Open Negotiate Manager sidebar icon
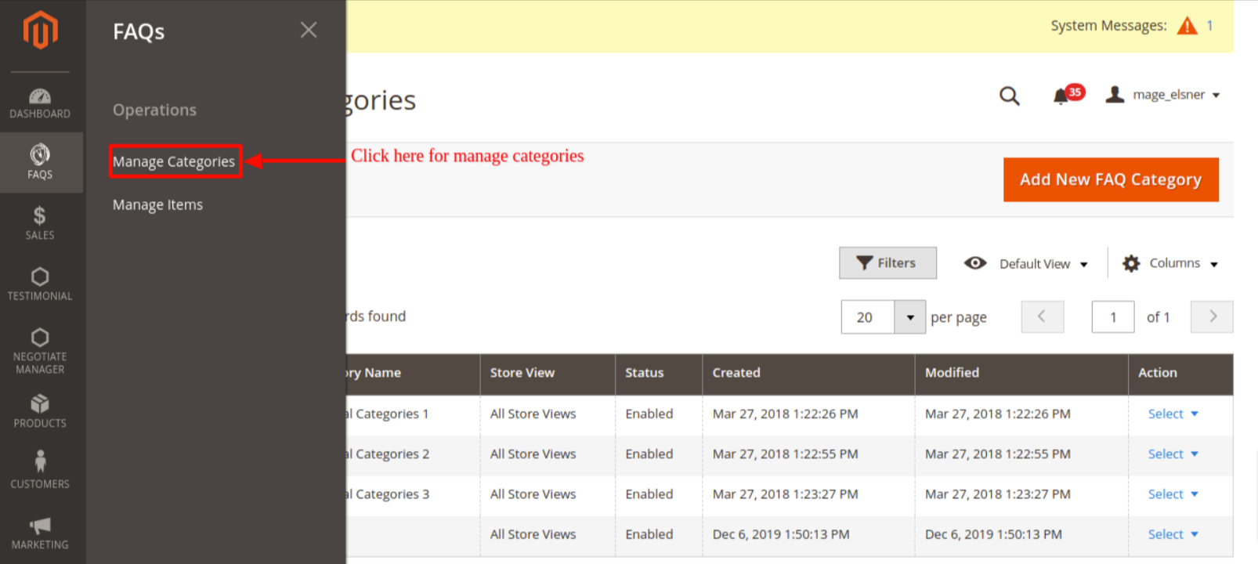 pyautogui.click(x=40, y=350)
